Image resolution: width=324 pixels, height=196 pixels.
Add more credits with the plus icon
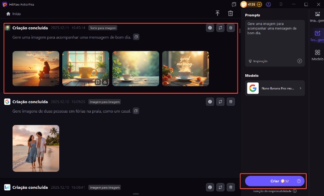[260, 4]
